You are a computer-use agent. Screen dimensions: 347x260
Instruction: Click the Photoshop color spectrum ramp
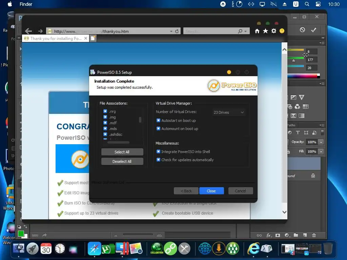(304, 76)
